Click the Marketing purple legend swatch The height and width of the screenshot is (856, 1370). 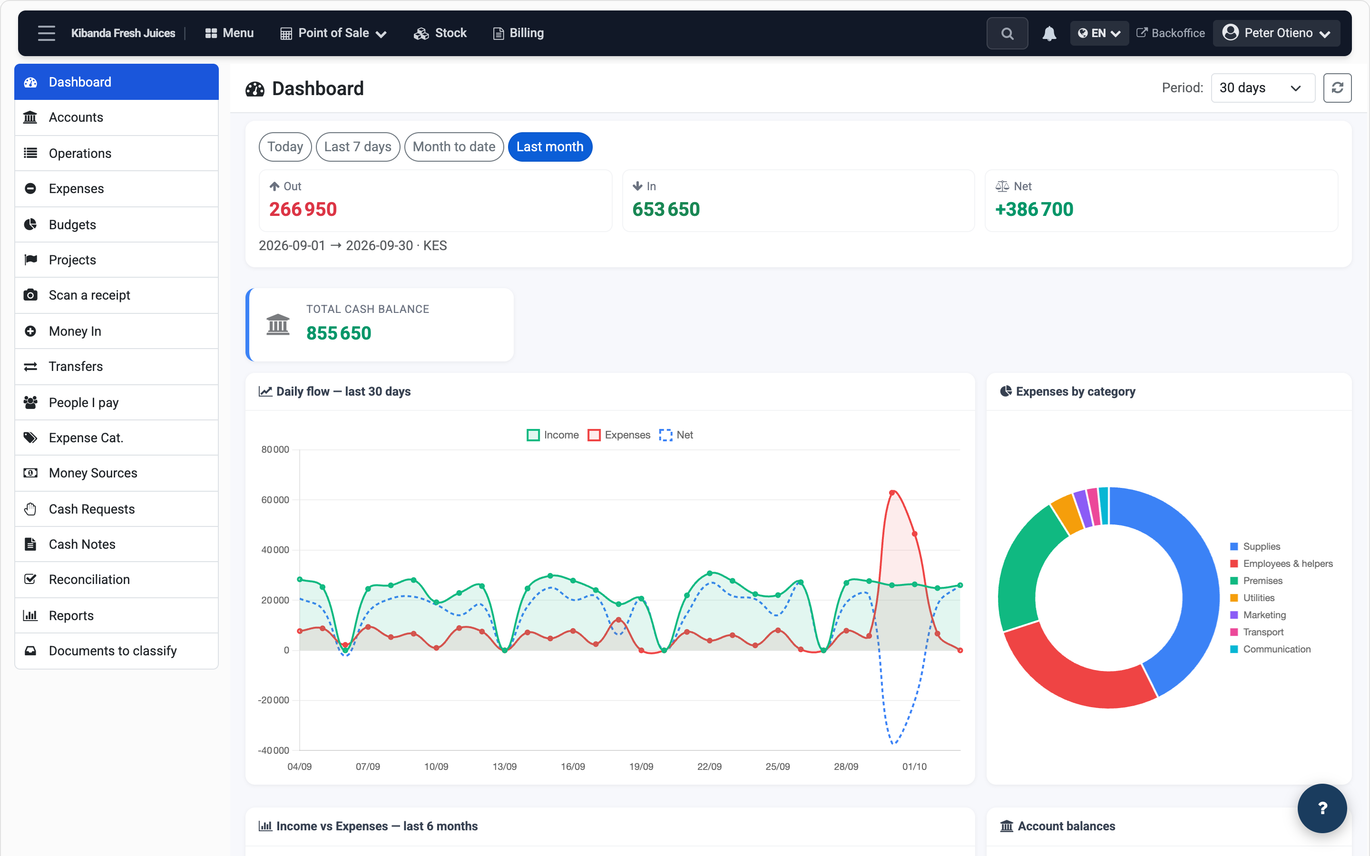(1233, 615)
